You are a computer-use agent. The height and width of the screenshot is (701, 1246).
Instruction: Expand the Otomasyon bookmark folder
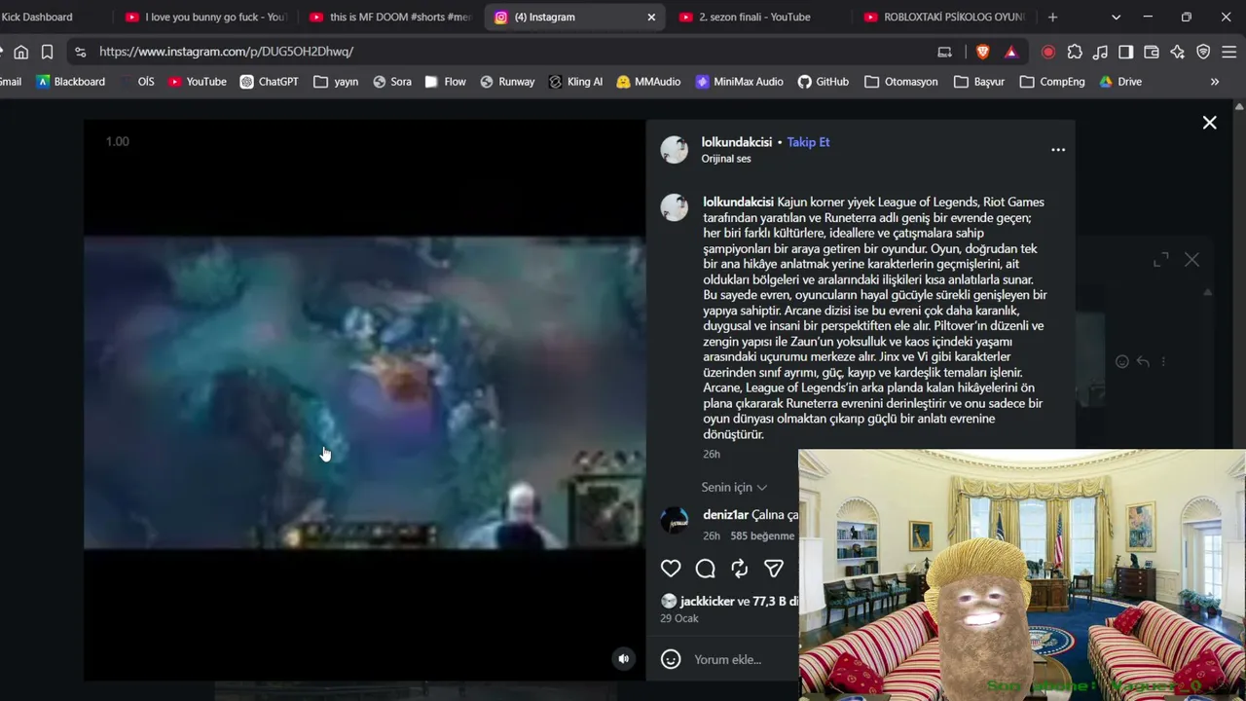(901, 82)
